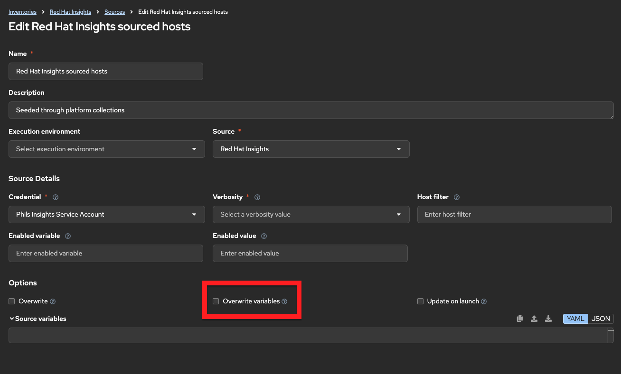Show help for Update on launch
The image size is (621, 374).
[484, 301]
